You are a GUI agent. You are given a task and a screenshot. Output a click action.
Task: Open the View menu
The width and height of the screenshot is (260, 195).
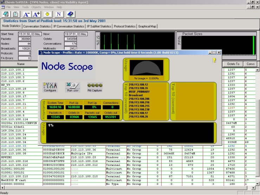[x=16, y=7]
